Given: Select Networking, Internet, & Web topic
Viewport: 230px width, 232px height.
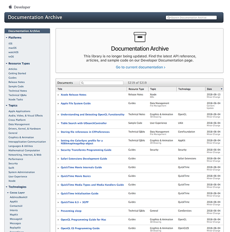Looking at the screenshot, I should click(25, 155).
